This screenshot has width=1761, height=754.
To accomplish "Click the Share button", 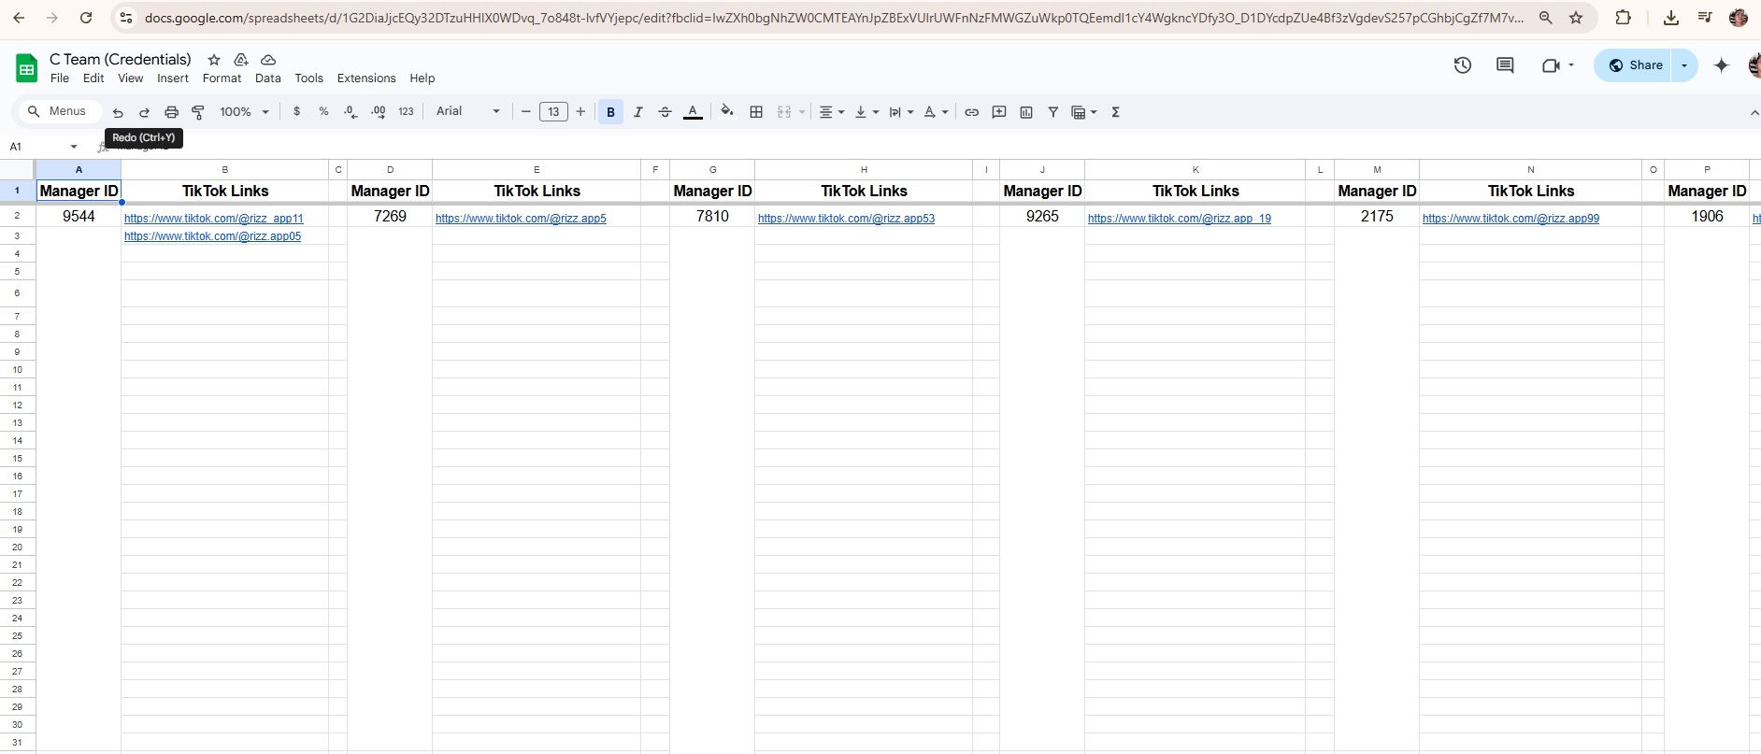I will [1635, 65].
